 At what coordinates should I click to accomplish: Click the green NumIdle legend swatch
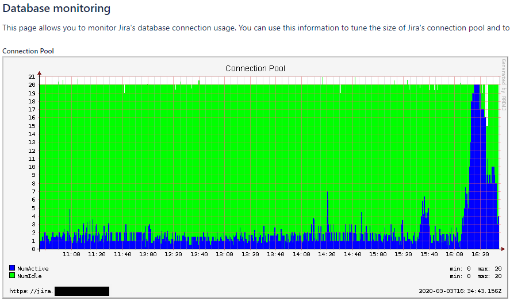pyautogui.click(x=12, y=275)
